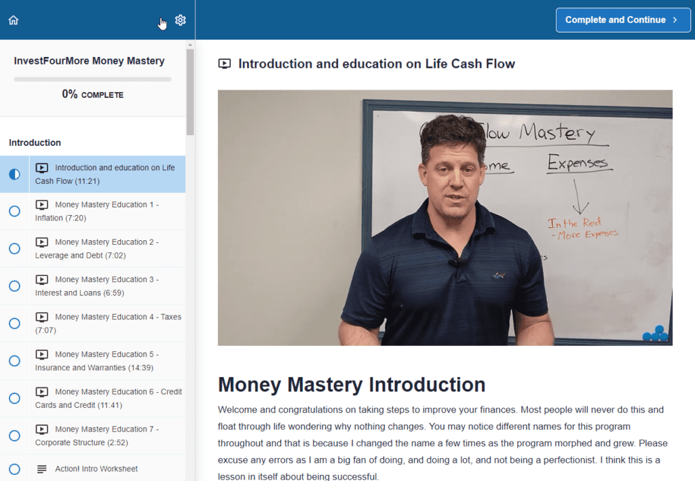The width and height of the screenshot is (695, 481).
Task: Click the video icon next to Leverage and Debt
Action: click(42, 242)
